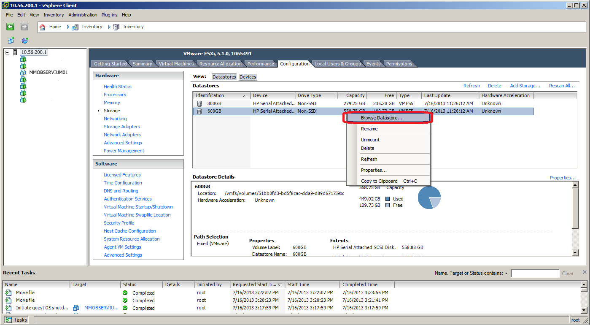The image size is (590, 325).
Task: Go to Home via breadcrumb house icon
Action: (x=42, y=27)
